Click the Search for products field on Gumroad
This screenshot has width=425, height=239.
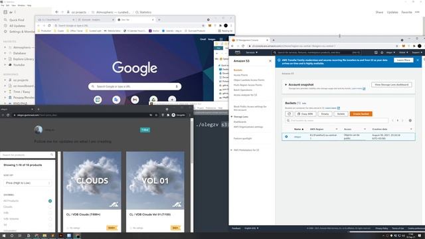27,155
